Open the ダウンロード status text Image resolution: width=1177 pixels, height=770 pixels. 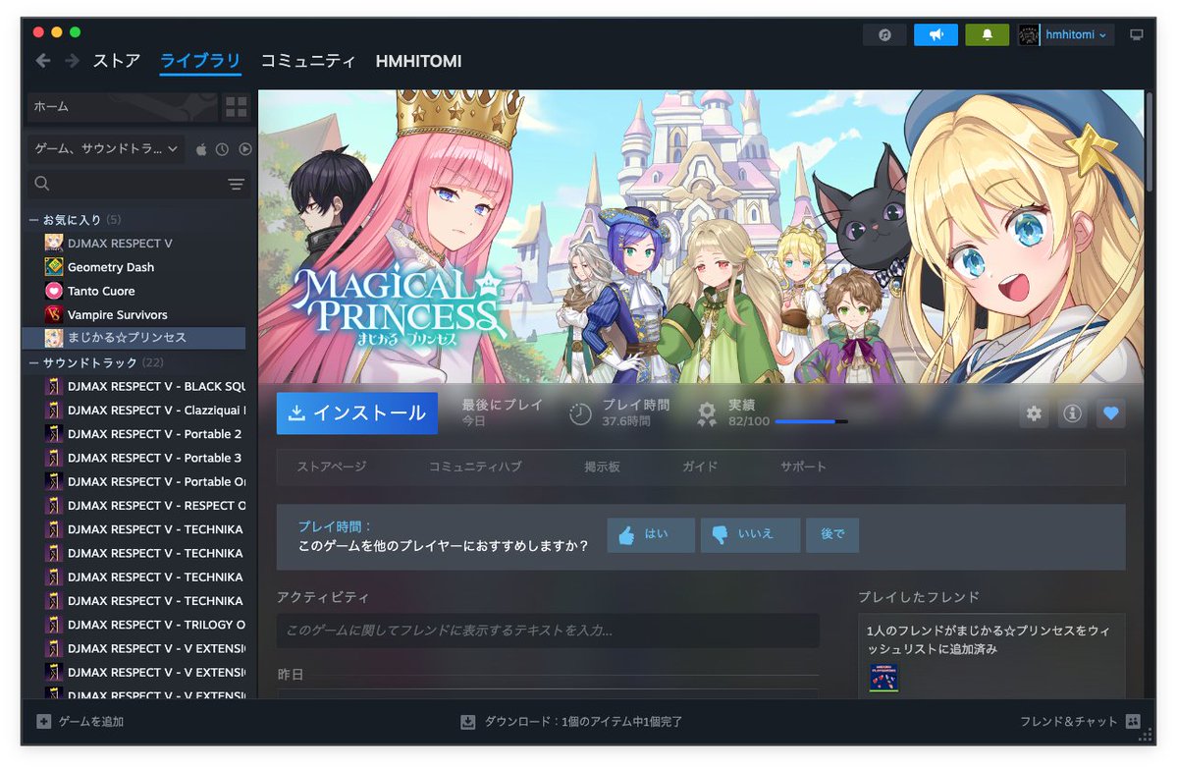coord(583,721)
